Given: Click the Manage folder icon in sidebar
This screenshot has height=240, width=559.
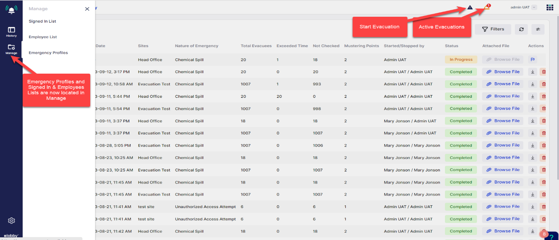Looking at the screenshot, I should tap(11, 49).
